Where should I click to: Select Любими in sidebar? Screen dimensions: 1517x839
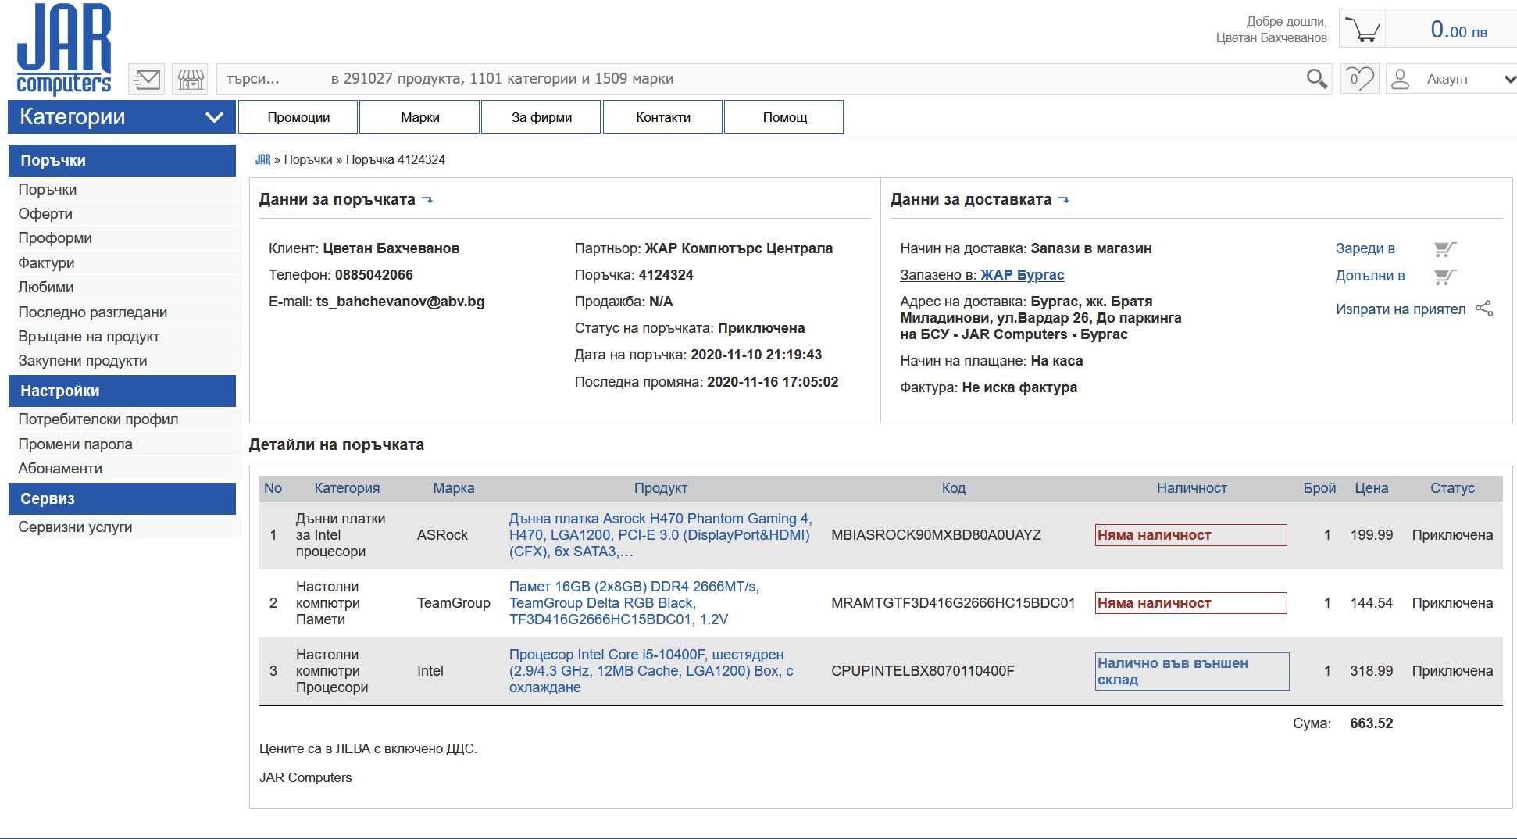45,287
